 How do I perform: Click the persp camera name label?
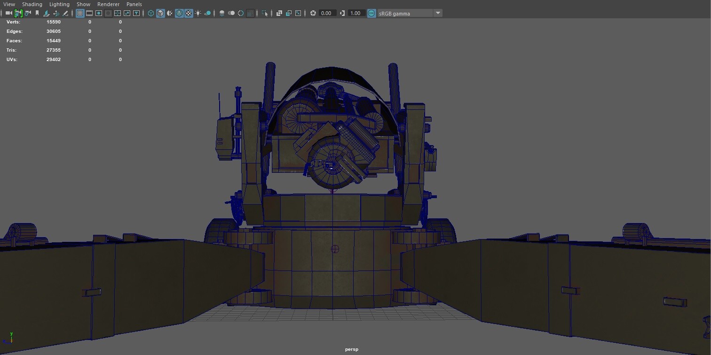click(351, 349)
